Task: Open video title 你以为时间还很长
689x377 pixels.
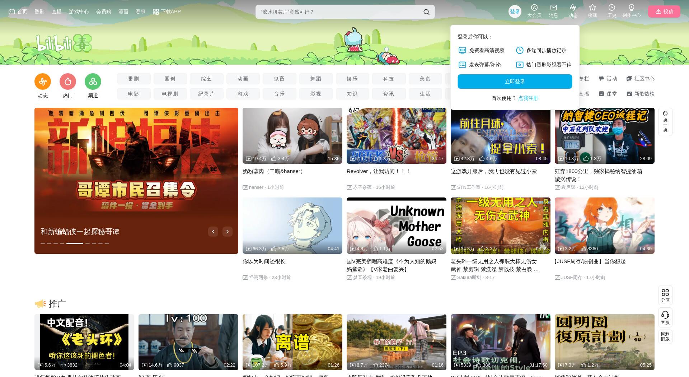Action: [264, 261]
